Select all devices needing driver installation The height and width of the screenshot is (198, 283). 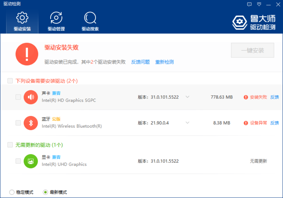click(10, 81)
